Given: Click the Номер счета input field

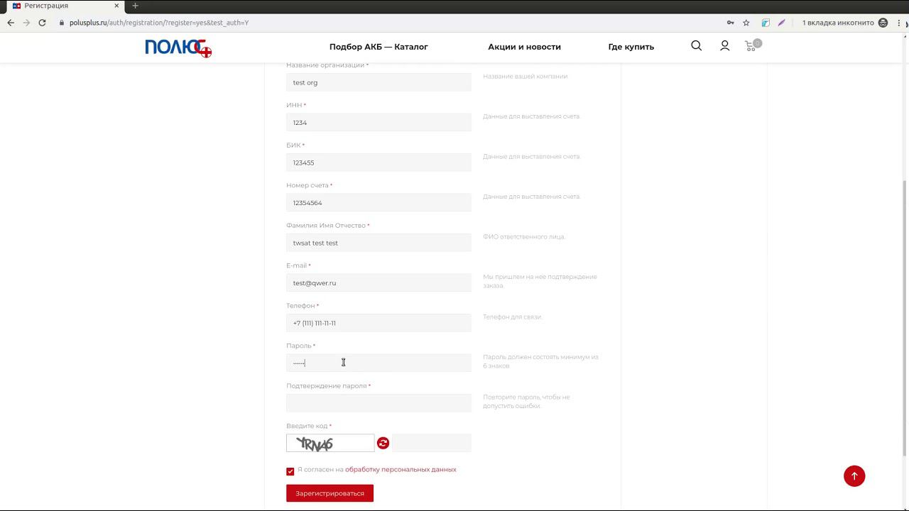Looking at the screenshot, I should [x=379, y=202].
